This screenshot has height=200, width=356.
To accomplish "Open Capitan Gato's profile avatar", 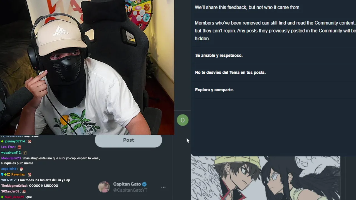I will coord(104,187).
